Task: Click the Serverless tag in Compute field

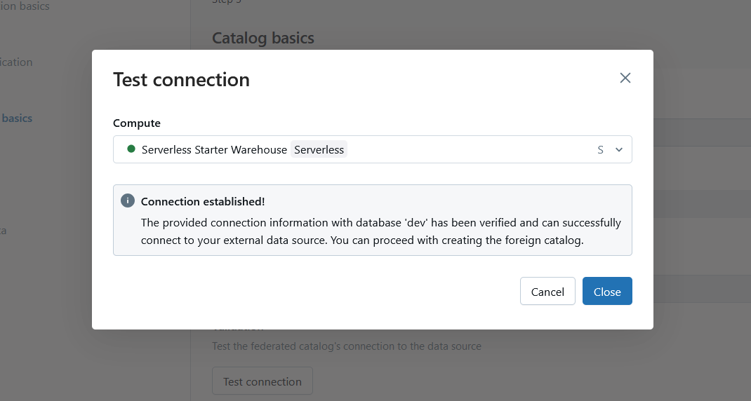Action: point(319,149)
